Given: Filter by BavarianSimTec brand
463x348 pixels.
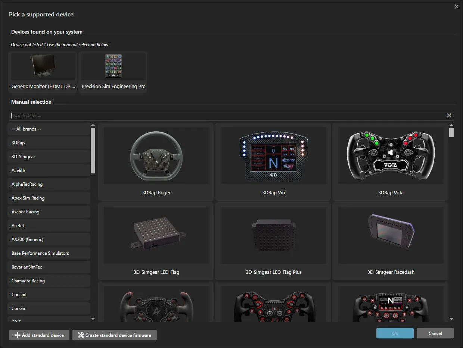Looking at the screenshot, I should tap(49, 267).
